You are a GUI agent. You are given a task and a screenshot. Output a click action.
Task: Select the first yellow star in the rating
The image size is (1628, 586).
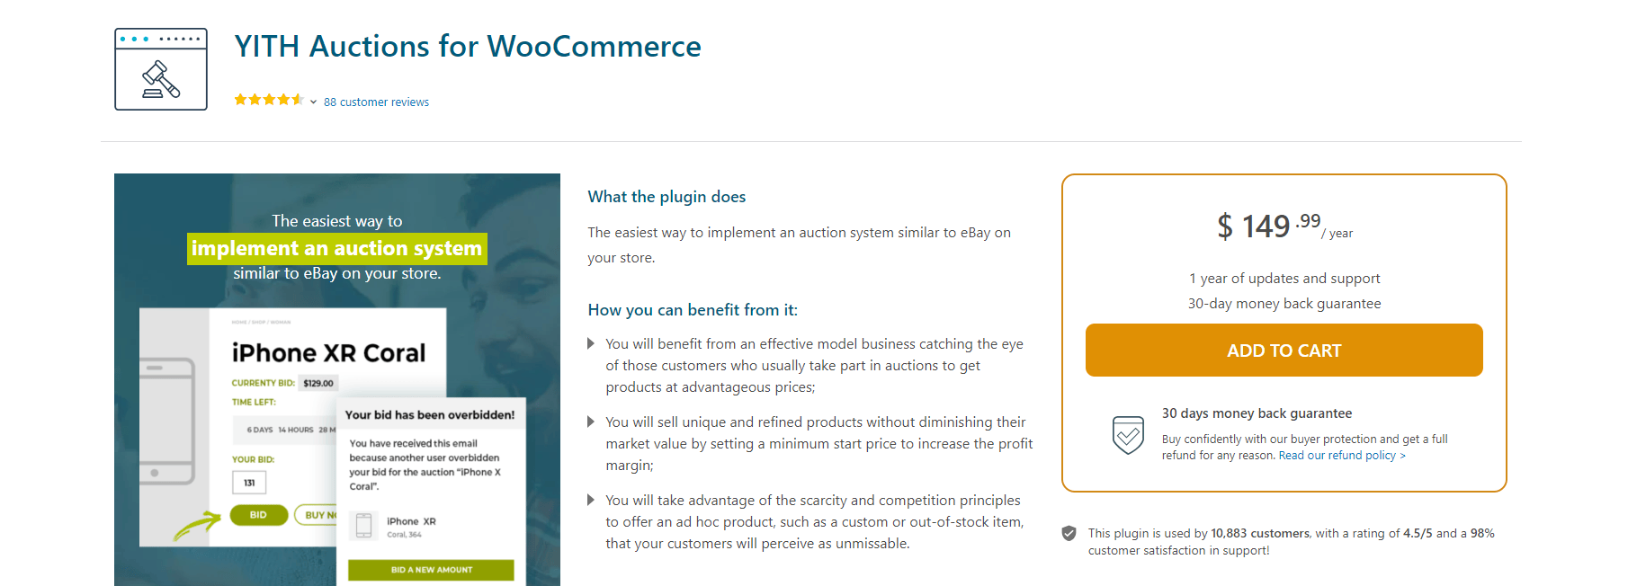pos(241,100)
